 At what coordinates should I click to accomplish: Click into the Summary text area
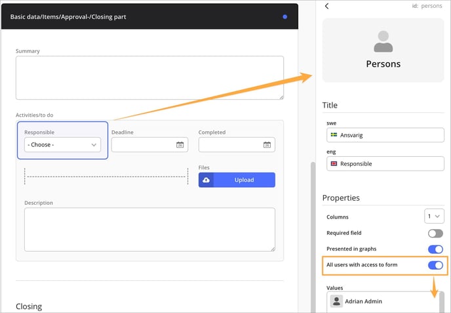click(x=149, y=77)
